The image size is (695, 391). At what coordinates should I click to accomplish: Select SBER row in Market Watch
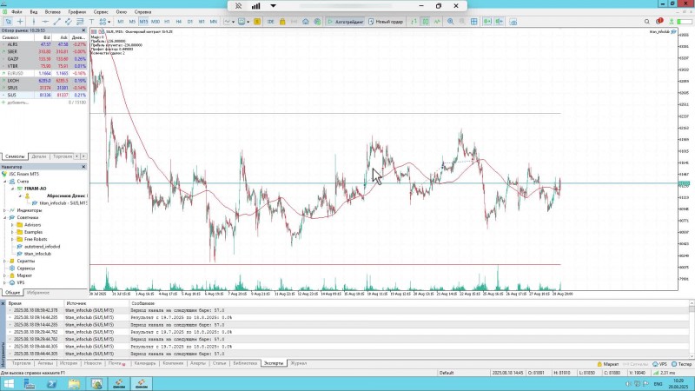43,51
